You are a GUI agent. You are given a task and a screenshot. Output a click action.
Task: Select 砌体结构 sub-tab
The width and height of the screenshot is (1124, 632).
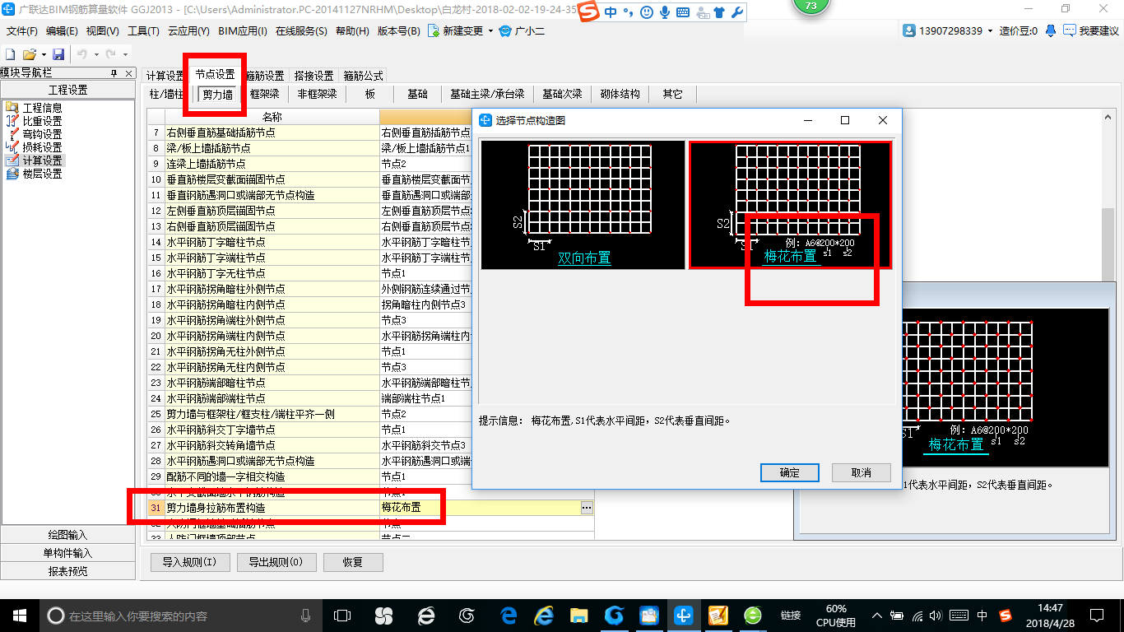[x=620, y=94]
